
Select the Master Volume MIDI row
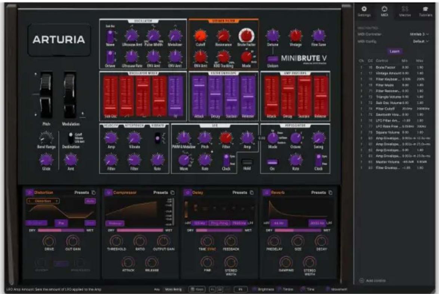(392, 162)
